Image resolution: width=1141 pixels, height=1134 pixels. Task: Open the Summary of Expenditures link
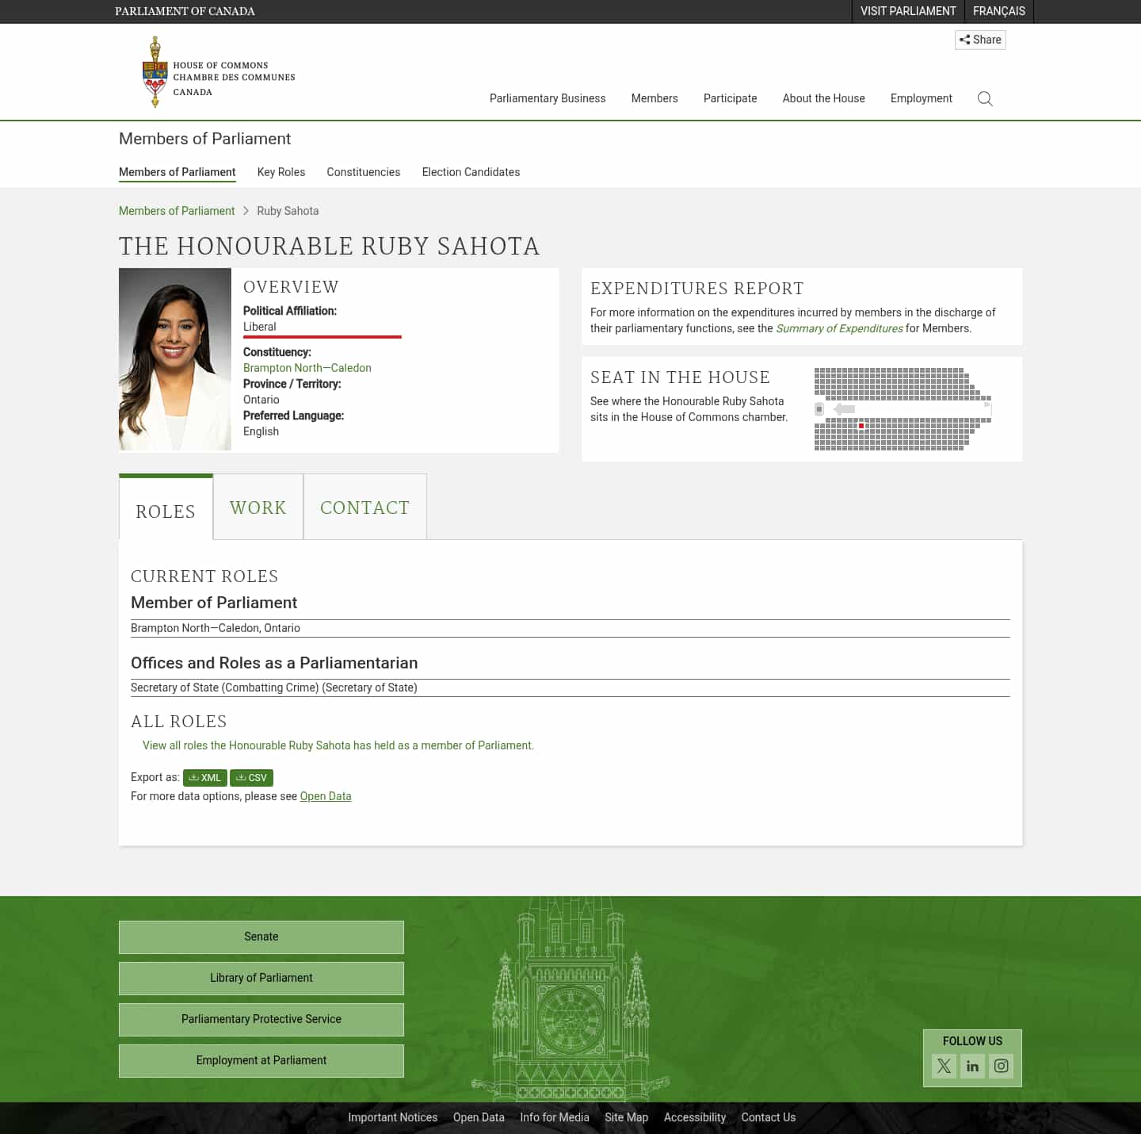839,328
